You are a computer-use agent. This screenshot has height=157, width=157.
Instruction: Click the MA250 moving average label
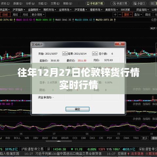(104, 20)
